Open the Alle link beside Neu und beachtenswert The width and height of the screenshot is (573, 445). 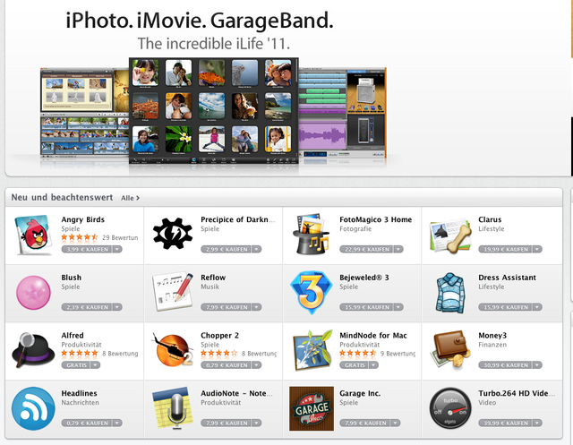pos(130,198)
